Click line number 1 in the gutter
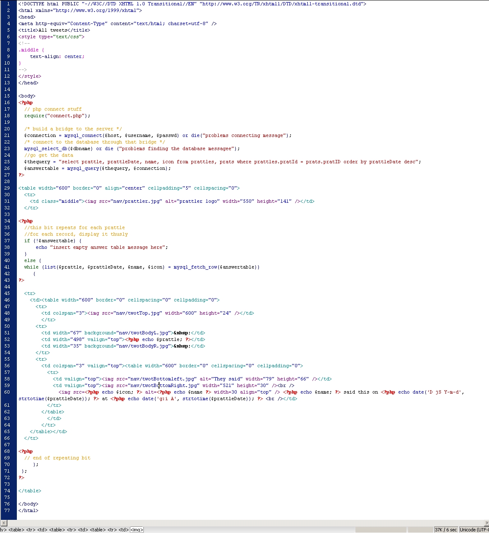This screenshot has height=533, width=489. (8, 4)
